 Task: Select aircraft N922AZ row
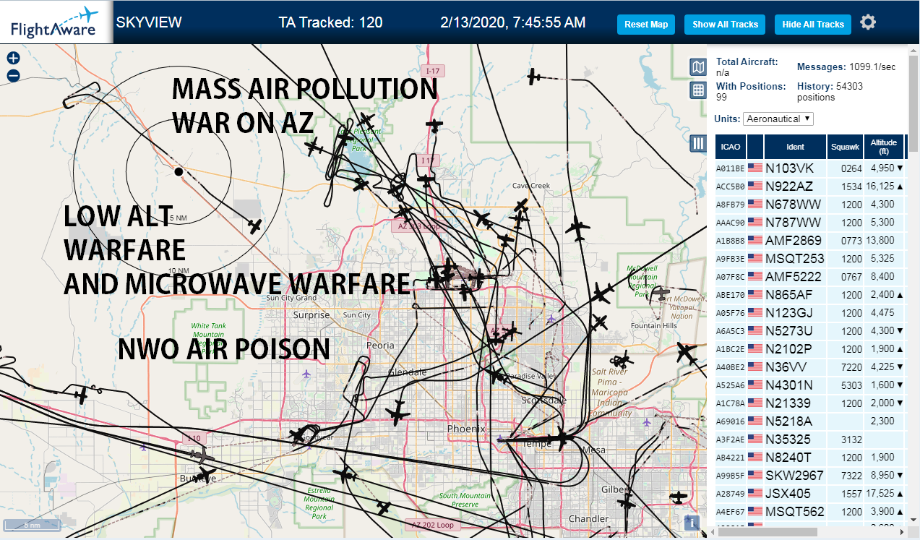coord(810,186)
